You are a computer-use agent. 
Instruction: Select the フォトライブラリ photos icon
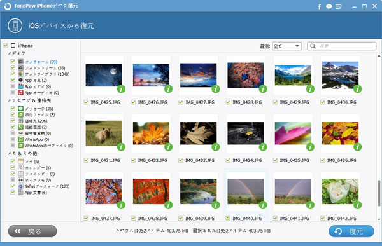point(21,74)
